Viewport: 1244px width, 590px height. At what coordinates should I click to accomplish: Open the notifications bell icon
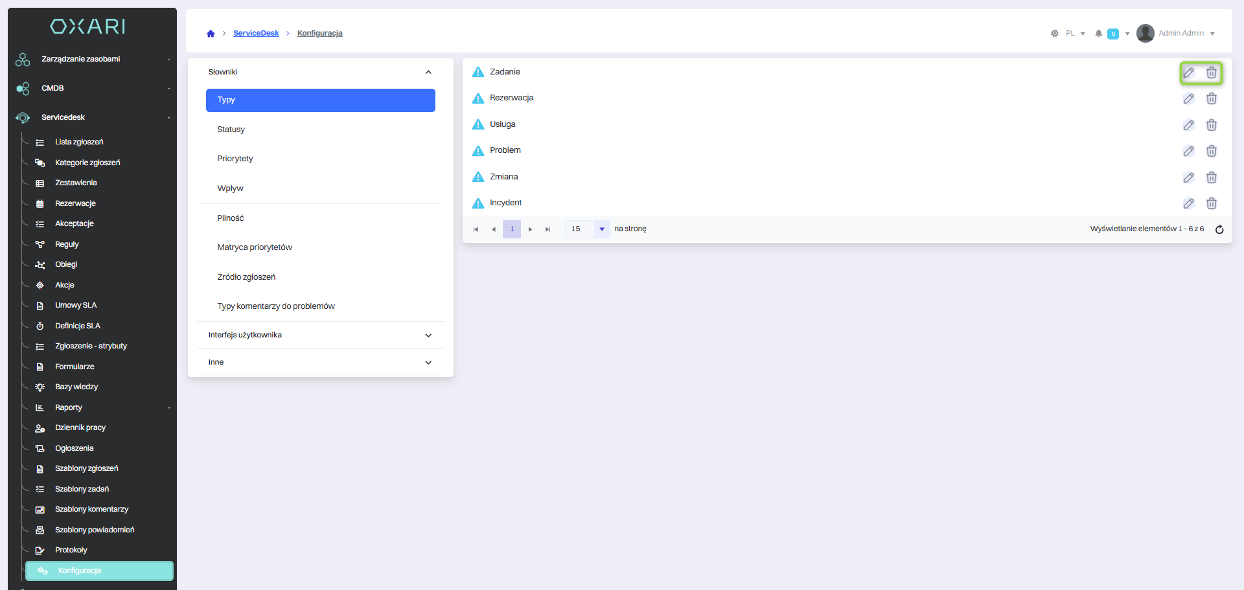coord(1098,34)
